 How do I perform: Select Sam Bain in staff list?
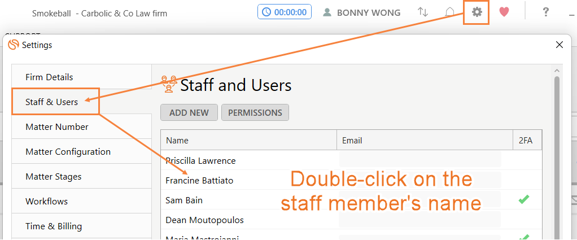184,200
